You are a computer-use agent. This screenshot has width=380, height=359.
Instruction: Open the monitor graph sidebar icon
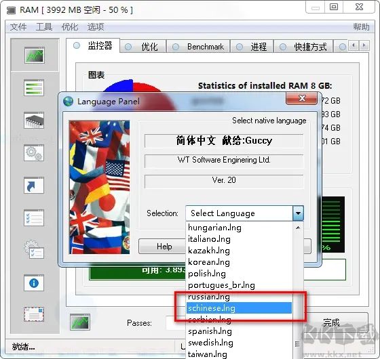[x=35, y=56]
